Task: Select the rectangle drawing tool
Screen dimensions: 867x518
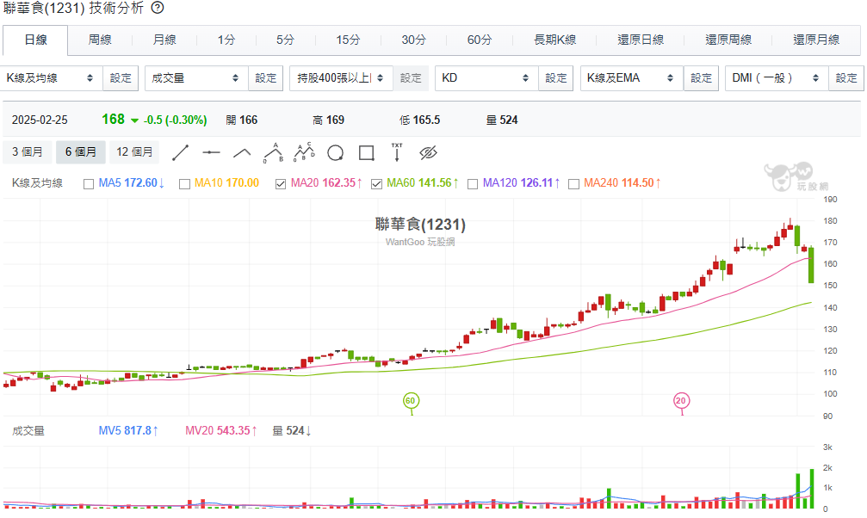Action: point(366,152)
